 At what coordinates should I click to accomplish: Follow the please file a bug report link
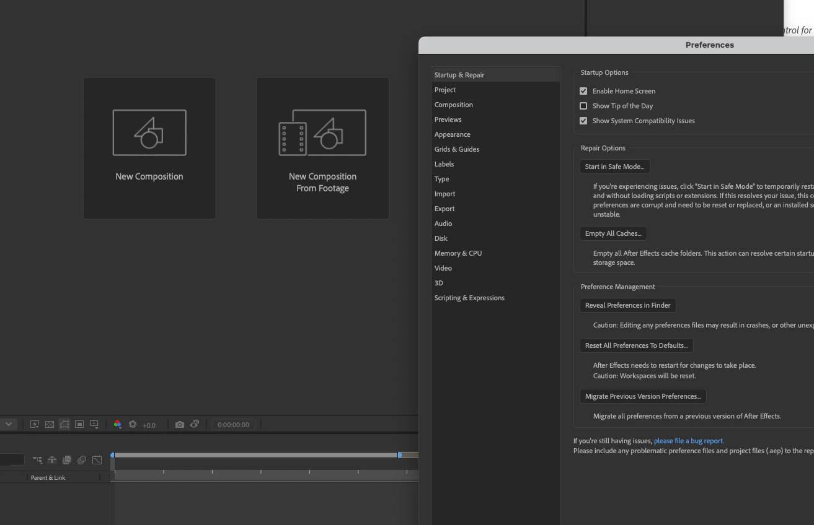pos(689,441)
